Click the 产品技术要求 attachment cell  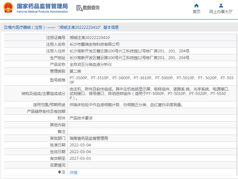81,118
